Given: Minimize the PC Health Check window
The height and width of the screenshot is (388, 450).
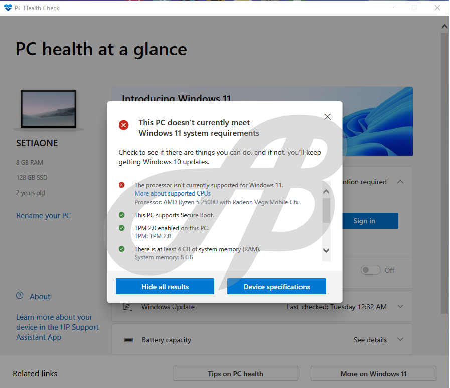Looking at the screenshot, I should (x=392, y=8).
